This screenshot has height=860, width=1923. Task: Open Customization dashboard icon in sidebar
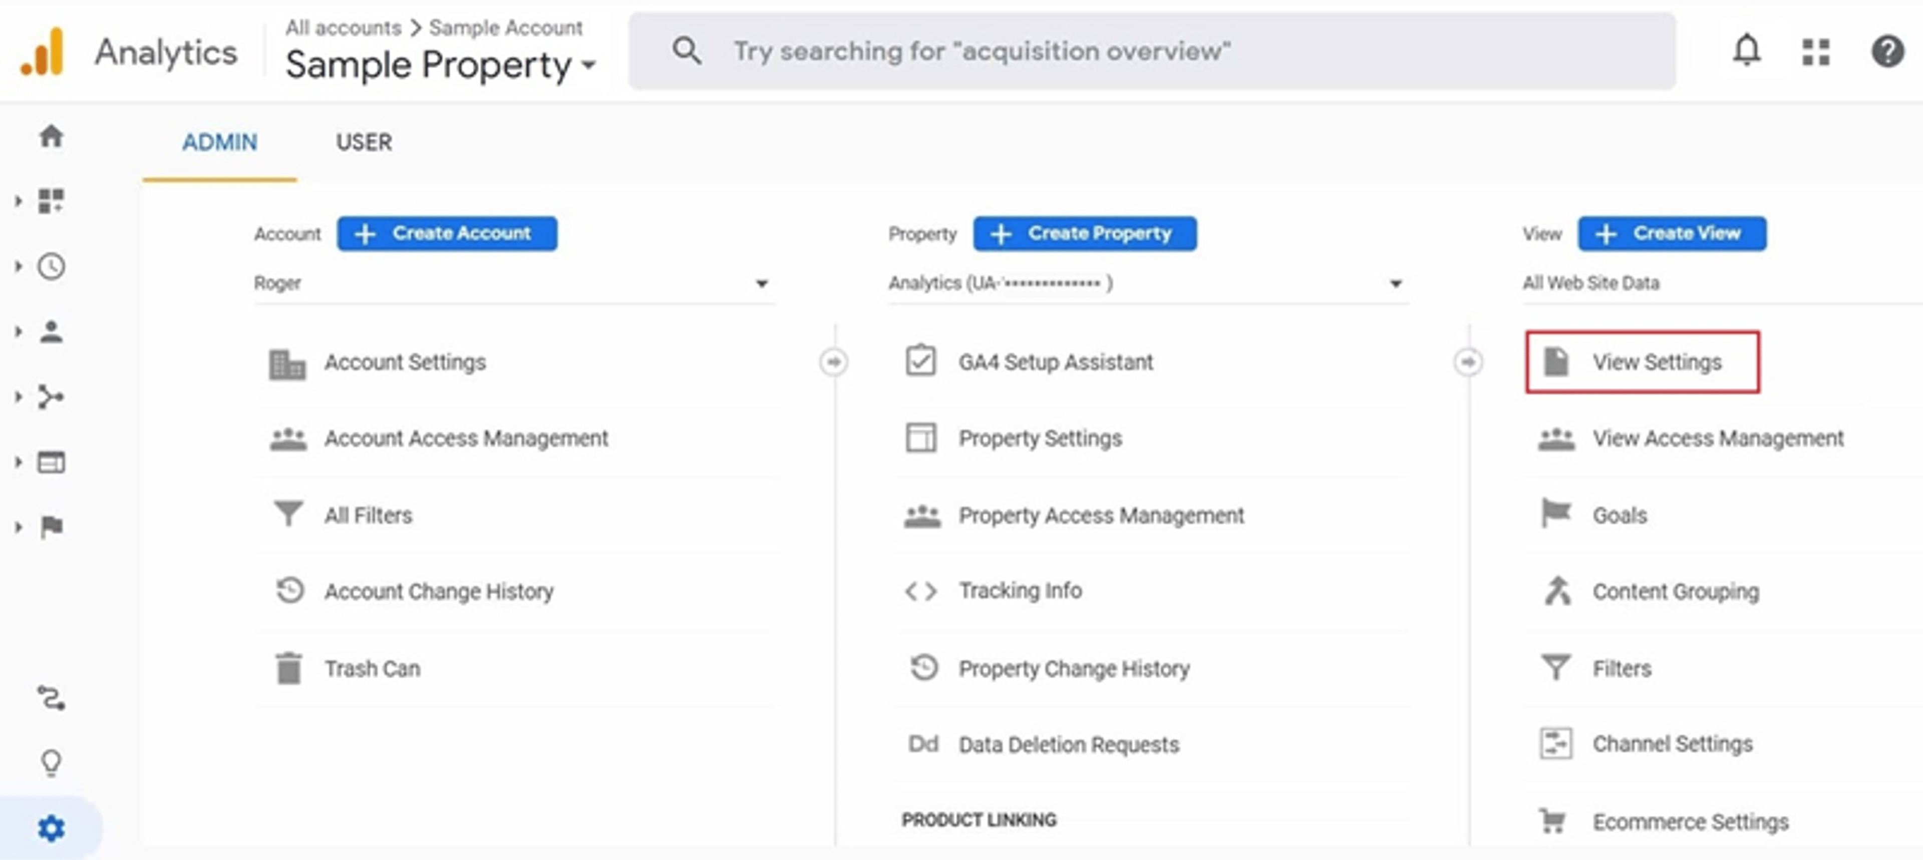coord(51,201)
